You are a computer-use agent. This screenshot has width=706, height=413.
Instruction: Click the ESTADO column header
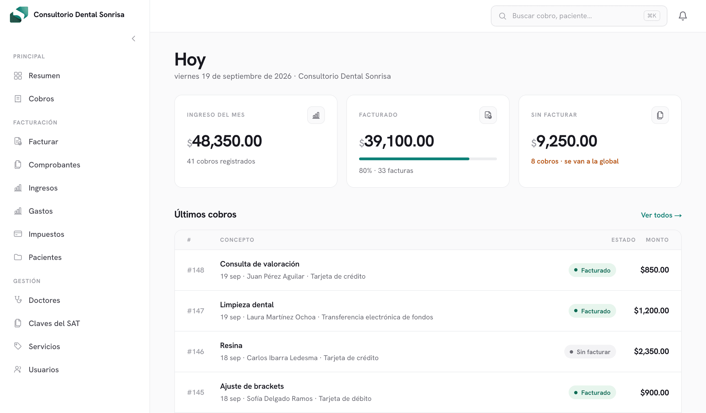pyautogui.click(x=623, y=240)
